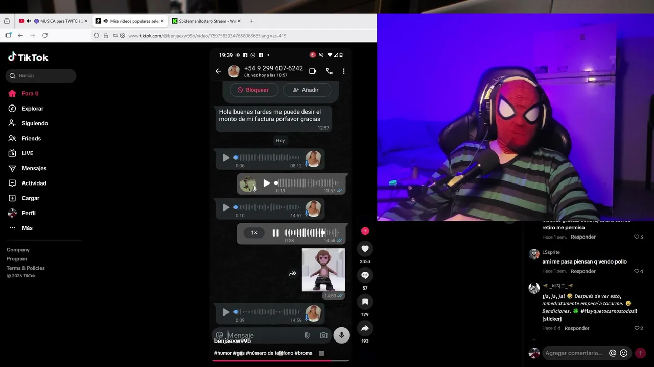This screenshot has height=367, width=654.
Task: Click the at-mention icon in comment box
Action: tap(613, 353)
